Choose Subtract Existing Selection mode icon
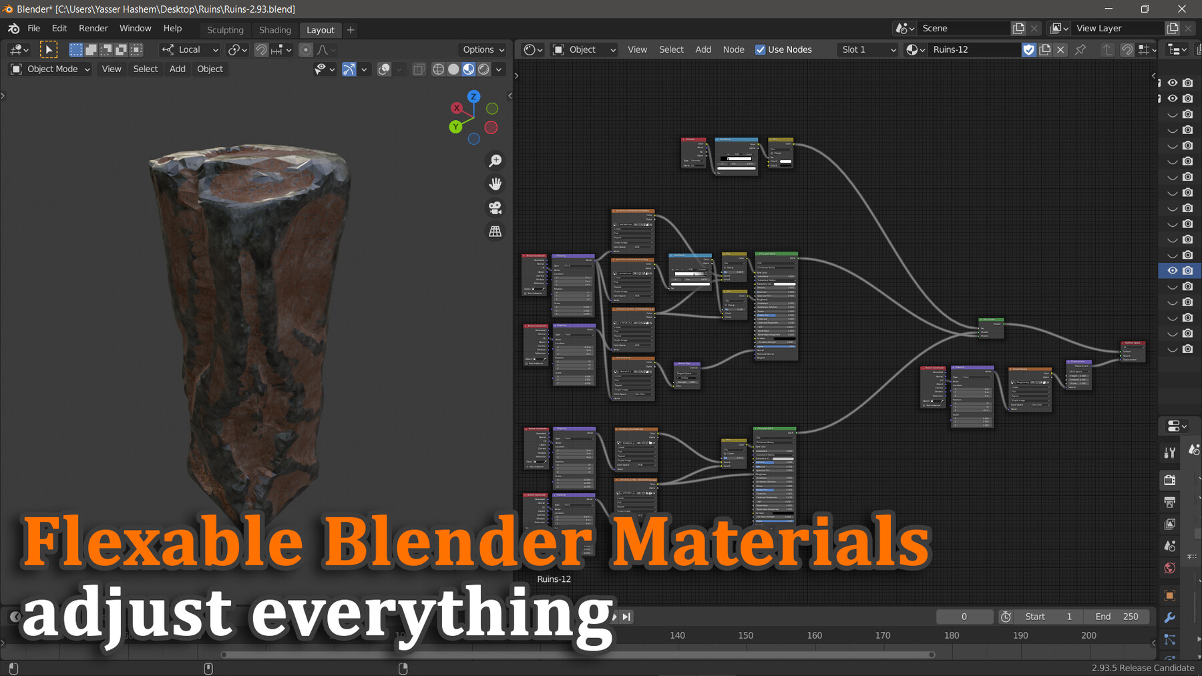 pos(106,49)
